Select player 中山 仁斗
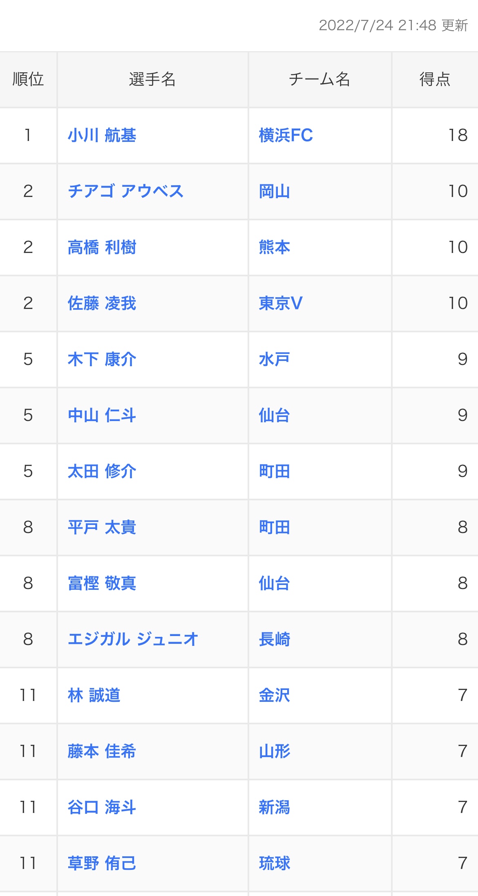Image resolution: width=478 pixels, height=896 pixels. point(102,415)
